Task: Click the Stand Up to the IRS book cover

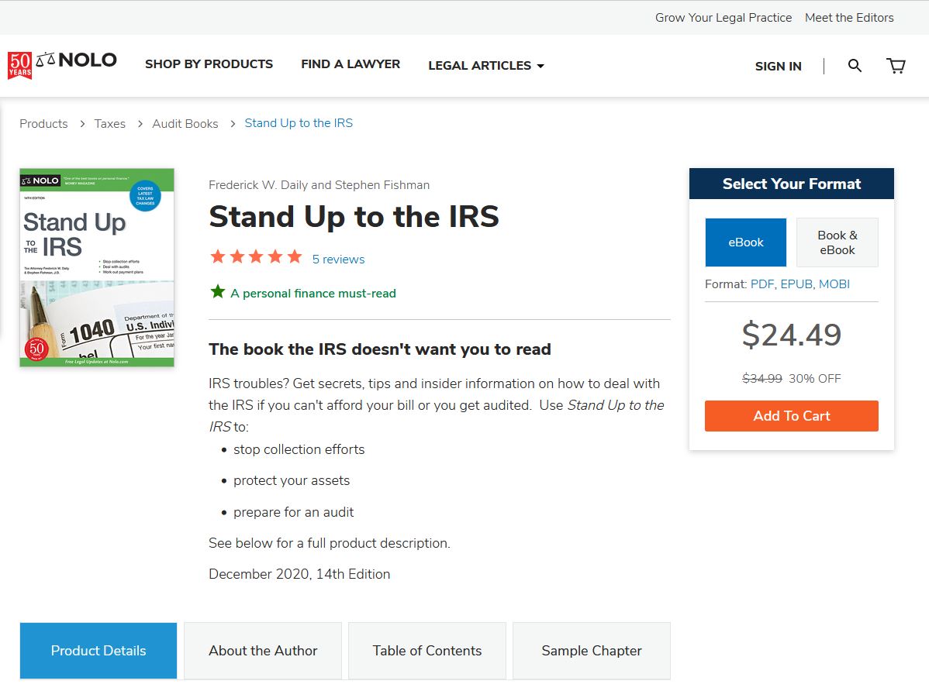Action: pos(97,267)
